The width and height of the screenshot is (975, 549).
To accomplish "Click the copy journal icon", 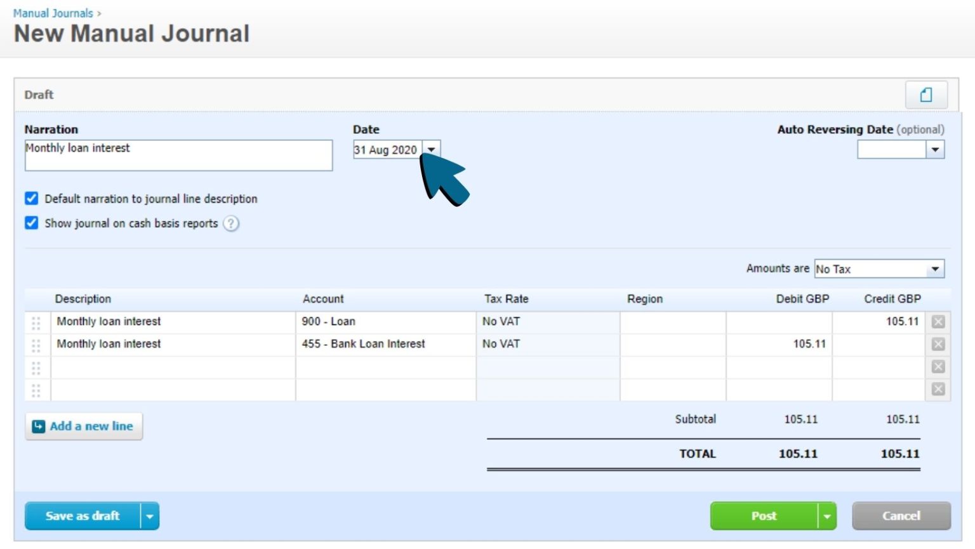I will [x=925, y=94].
